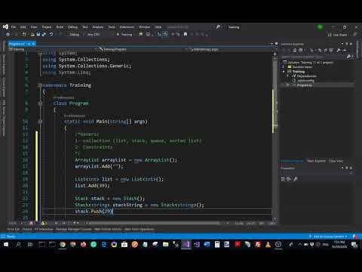Open the Debug menu
Screen dimensions: 362x272
click(x=72, y=27)
